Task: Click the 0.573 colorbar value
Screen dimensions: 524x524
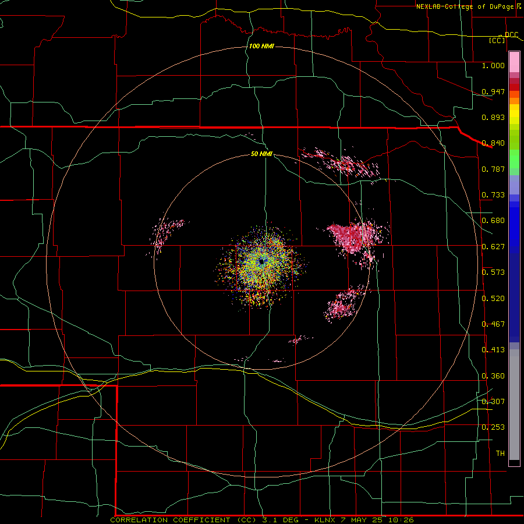Action: (x=493, y=272)
